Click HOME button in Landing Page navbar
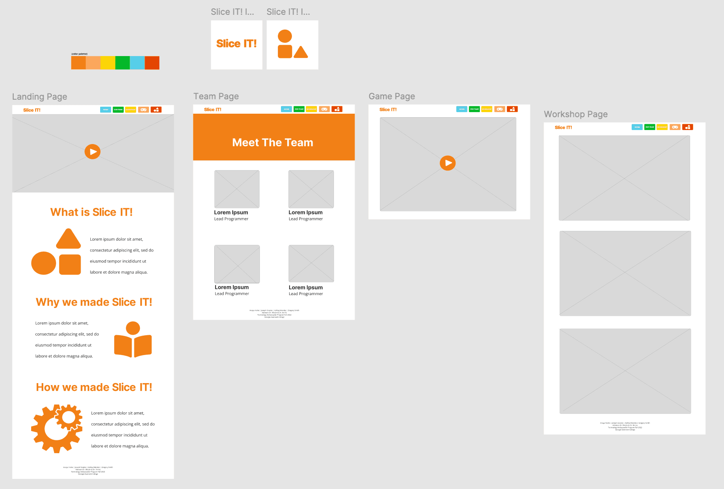The height and width of the screenshot is (489, 724). pos(106,110)
